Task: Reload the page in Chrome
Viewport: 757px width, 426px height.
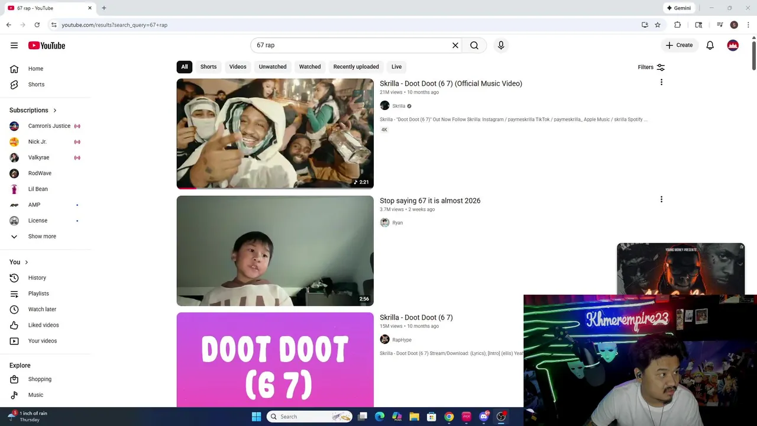Action: pos(37,25)
